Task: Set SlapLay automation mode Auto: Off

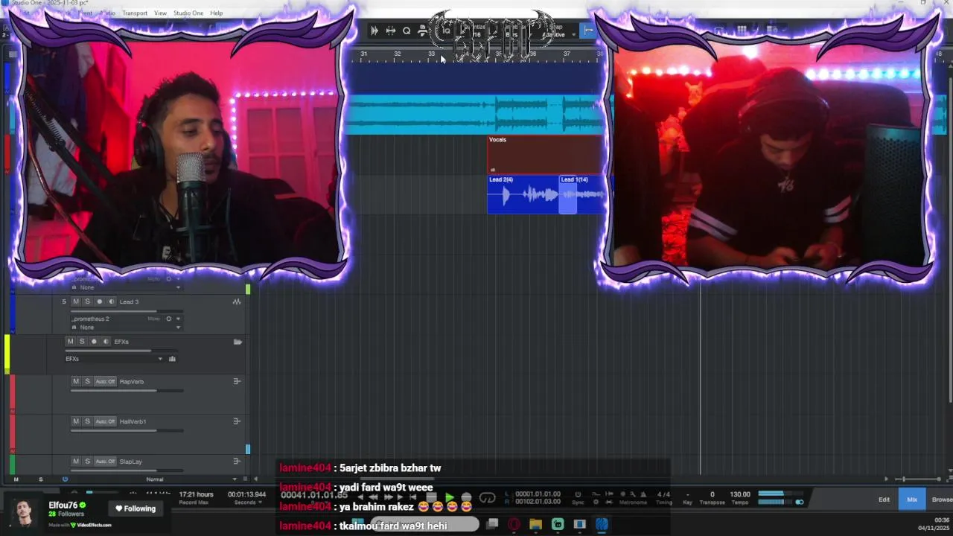Action: pyautogui.click(x=105, y=462)
